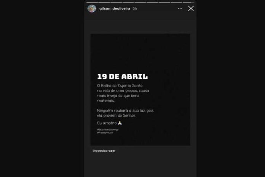
Task: Click the #deusfalandocomigo hashtag
Action: coord(108,130)
